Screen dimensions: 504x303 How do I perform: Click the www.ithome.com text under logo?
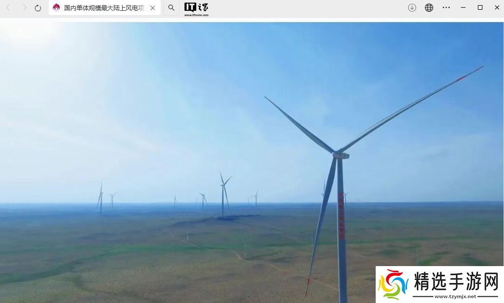196,15
